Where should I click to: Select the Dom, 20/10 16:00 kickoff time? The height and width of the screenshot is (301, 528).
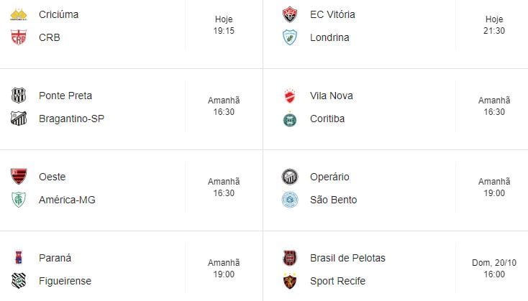point(494,269)
